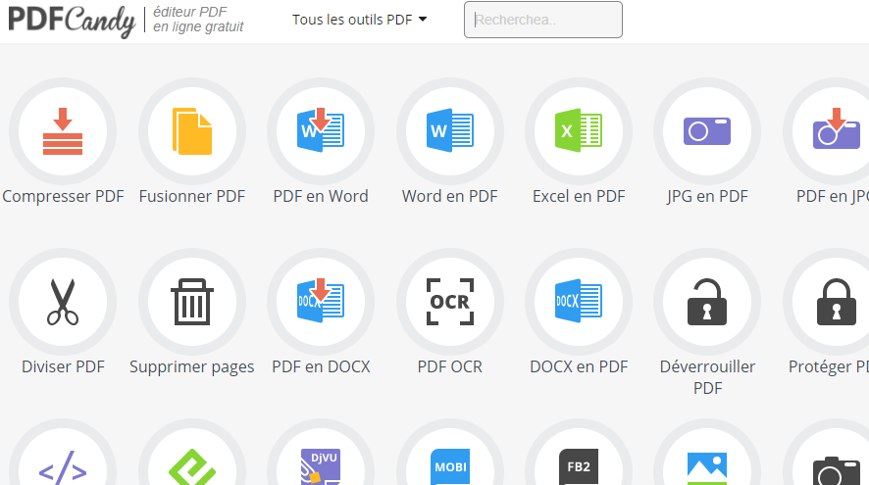Open the Excel en PDF icon
Viewport: 869px width, 485px height.
pyautogui.click(x=579, y=131)
